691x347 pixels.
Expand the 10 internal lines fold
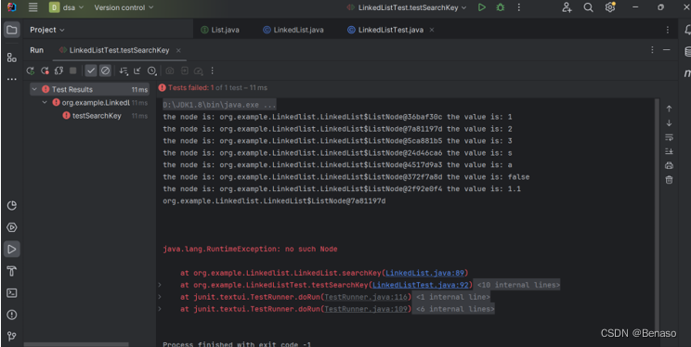coord(518,285)
